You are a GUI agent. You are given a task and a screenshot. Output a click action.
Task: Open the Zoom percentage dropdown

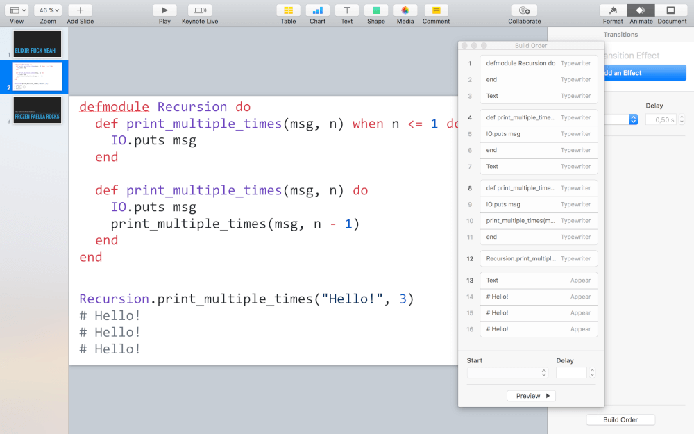click(x=48, y=10)
